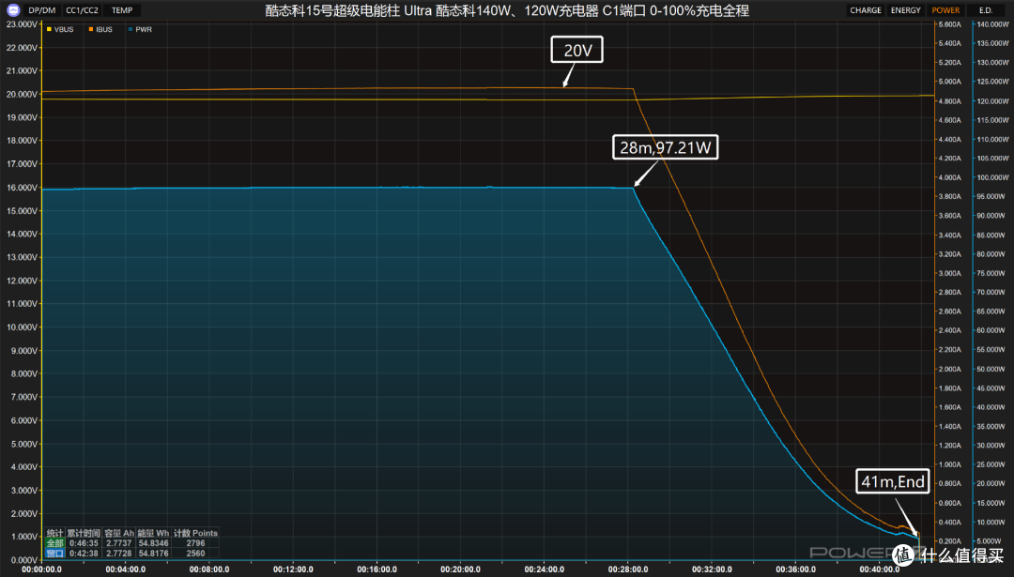Open the E.D. tab
The image size is (1014, 577).
pos(986,10)
